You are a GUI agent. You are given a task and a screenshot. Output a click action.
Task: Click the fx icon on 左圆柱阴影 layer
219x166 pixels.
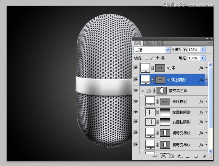pos(201,112)
